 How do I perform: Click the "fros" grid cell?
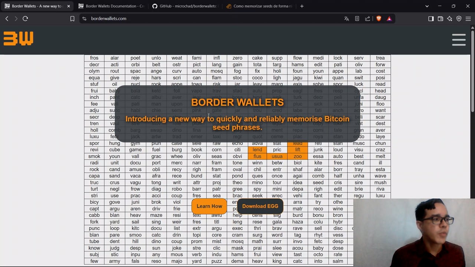[x=94, y=58]
